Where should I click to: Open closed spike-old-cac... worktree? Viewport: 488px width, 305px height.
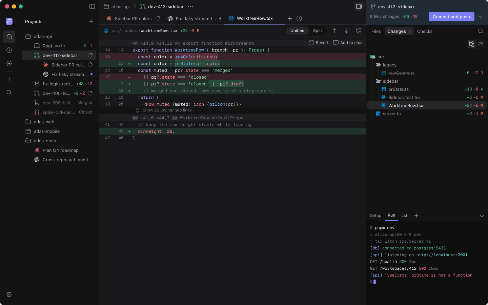pyautogui.click(x=59, y=112)
